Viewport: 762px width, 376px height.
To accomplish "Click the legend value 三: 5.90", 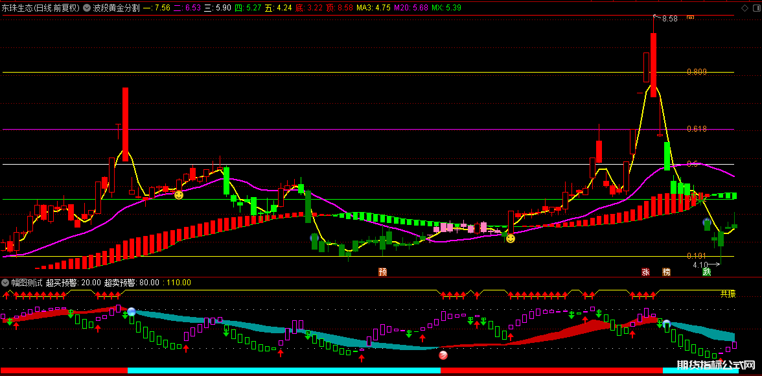I will (x=218, y=8).
